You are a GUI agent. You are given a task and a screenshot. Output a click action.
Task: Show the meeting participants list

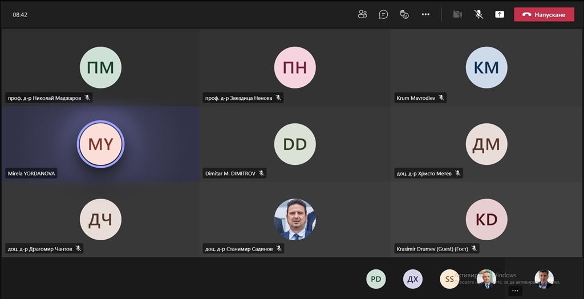[x=362, y=14]
